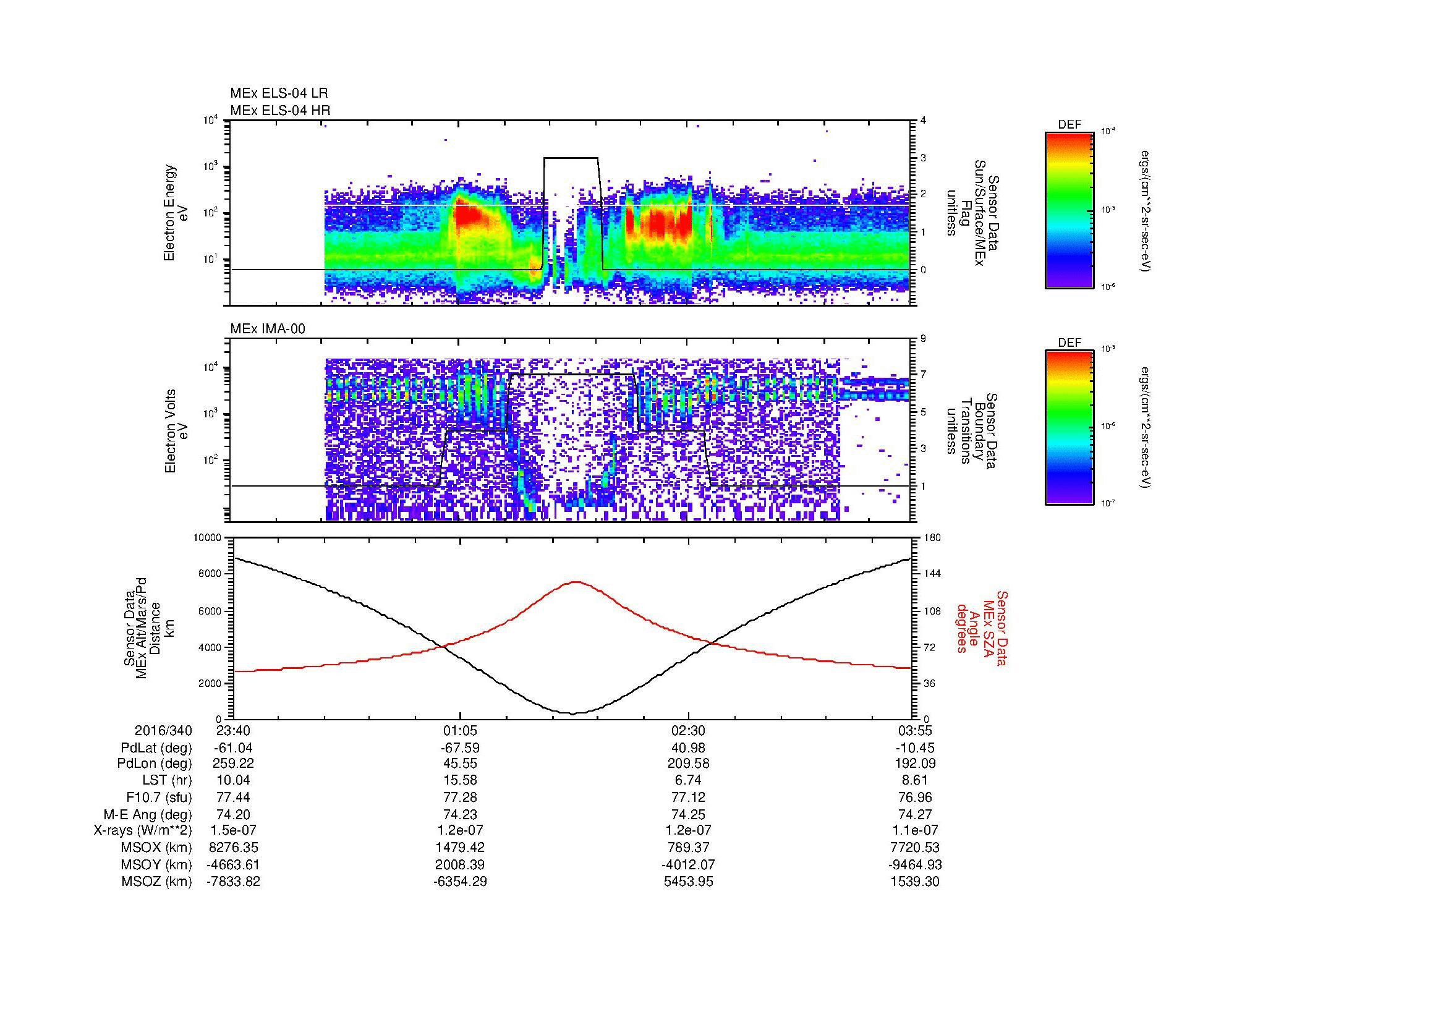The image size is (1446, 1022).
Task: Click the SZA axis tick '144'
Action: pos(932,574)
